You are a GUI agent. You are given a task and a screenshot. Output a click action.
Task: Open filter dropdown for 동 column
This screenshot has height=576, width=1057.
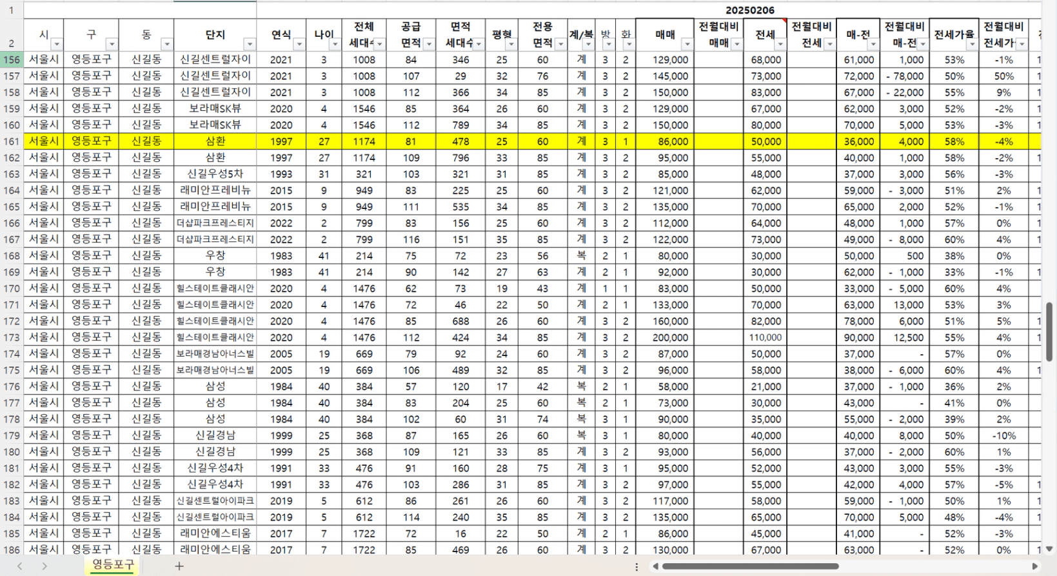click(x=166, y=44)
